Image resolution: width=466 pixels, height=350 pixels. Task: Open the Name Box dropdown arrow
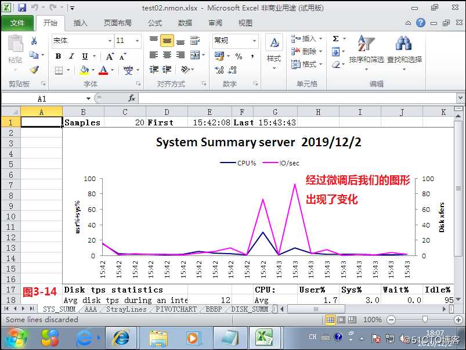[x=89, y=99]
